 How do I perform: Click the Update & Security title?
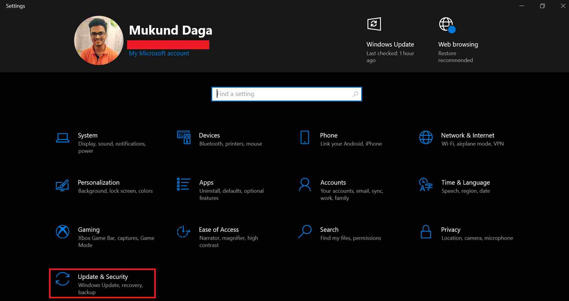[103, 277]
